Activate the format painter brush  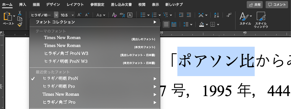click(x=20, y=24)
